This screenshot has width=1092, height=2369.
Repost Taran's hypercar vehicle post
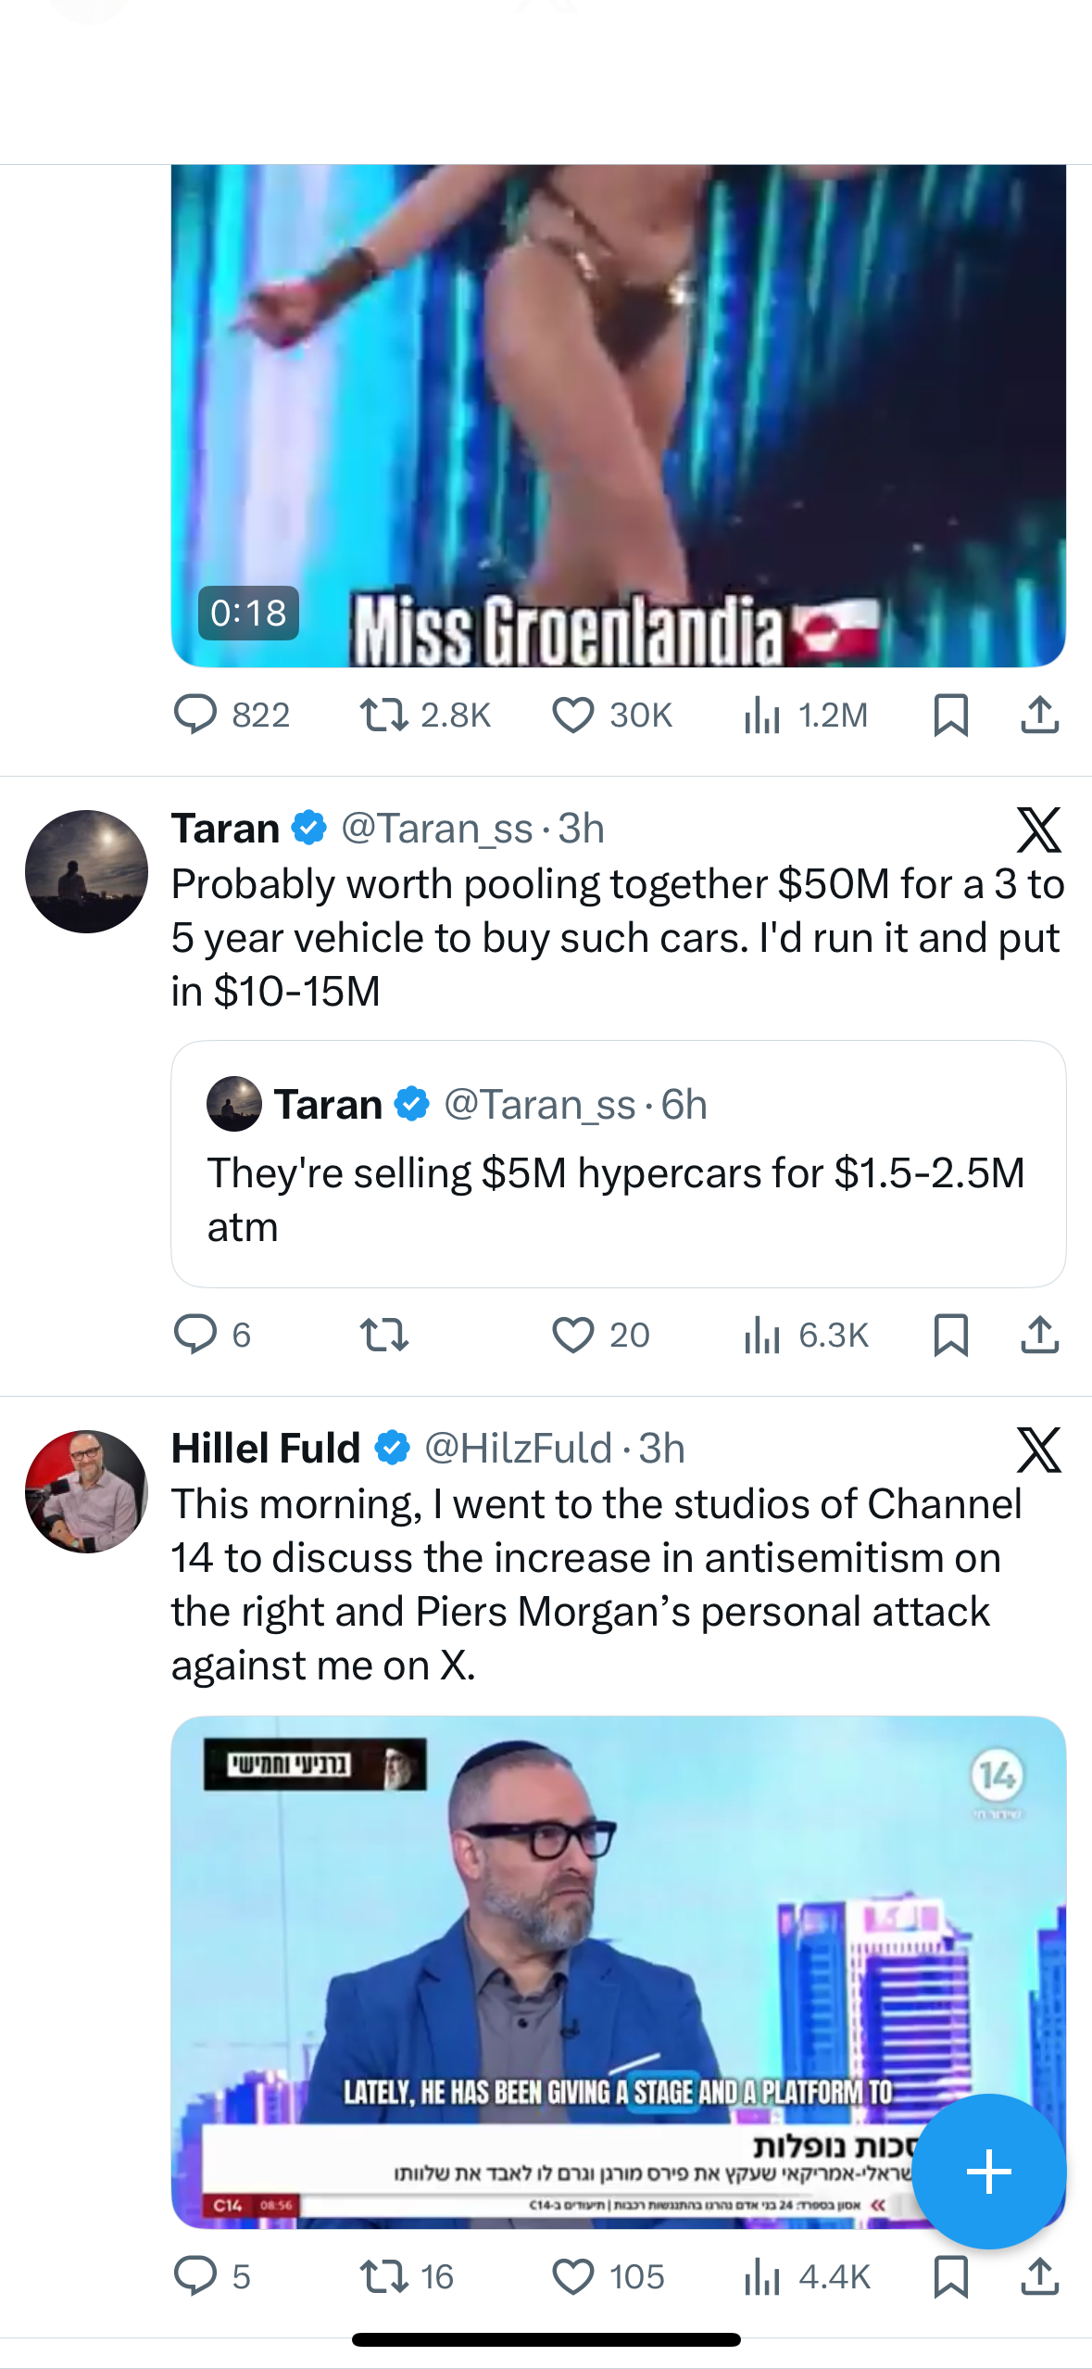point(383,1336)
